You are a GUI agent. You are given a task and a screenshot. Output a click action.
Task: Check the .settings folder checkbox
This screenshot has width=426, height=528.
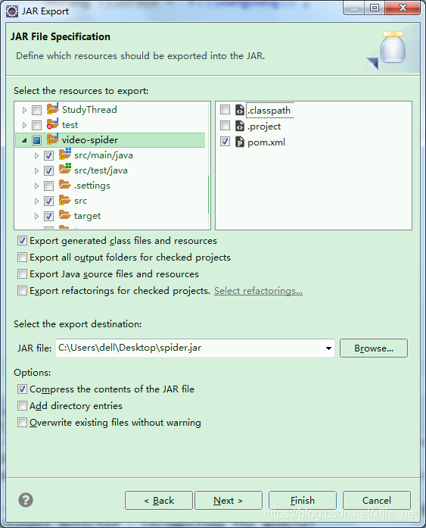point(48,186)
